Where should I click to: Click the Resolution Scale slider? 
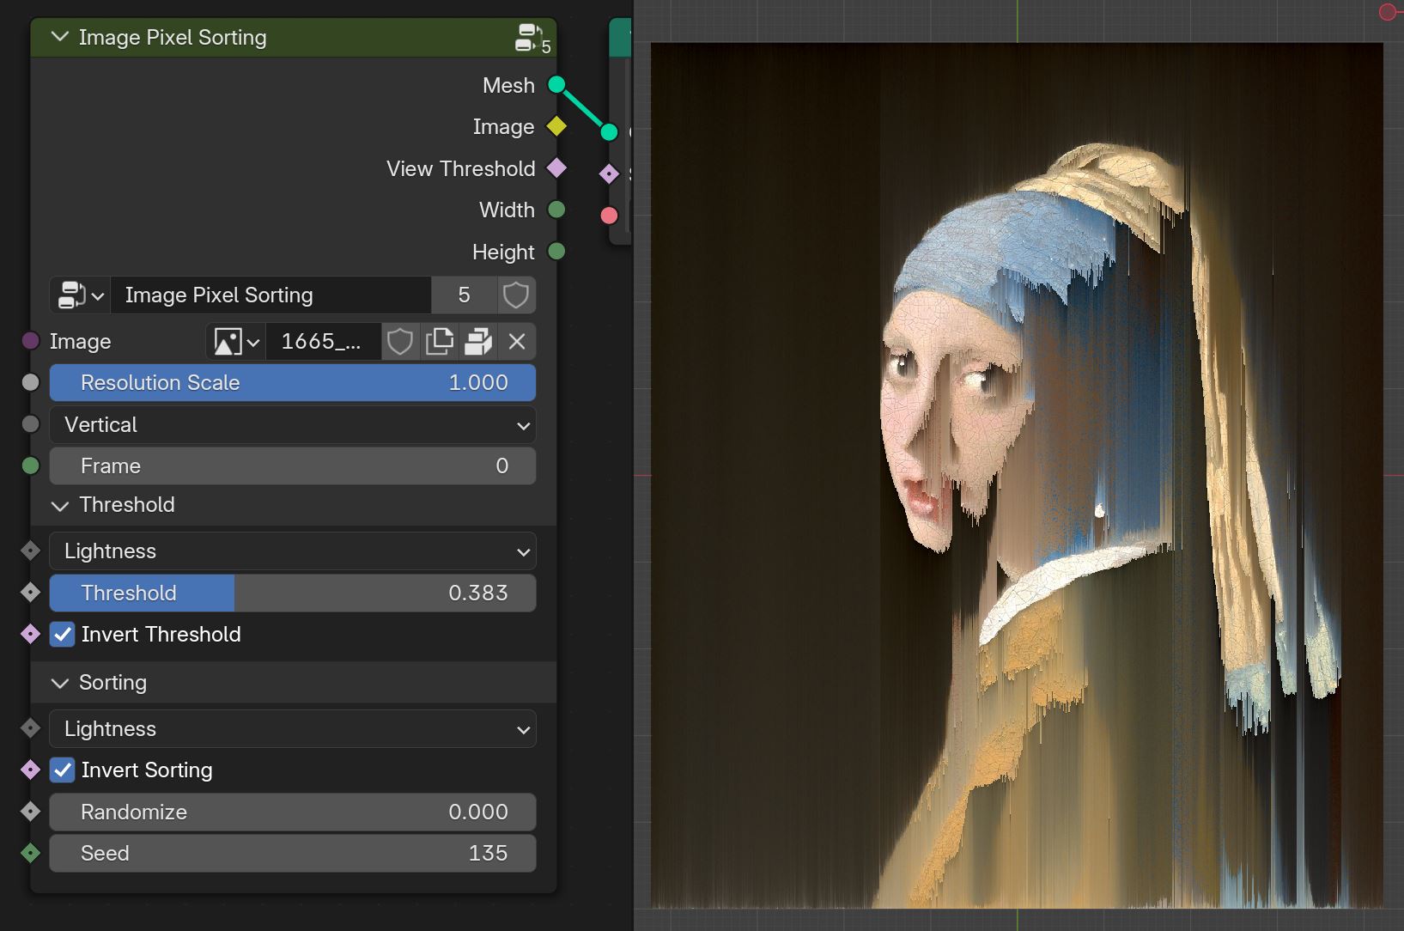[x=293, y=383]
